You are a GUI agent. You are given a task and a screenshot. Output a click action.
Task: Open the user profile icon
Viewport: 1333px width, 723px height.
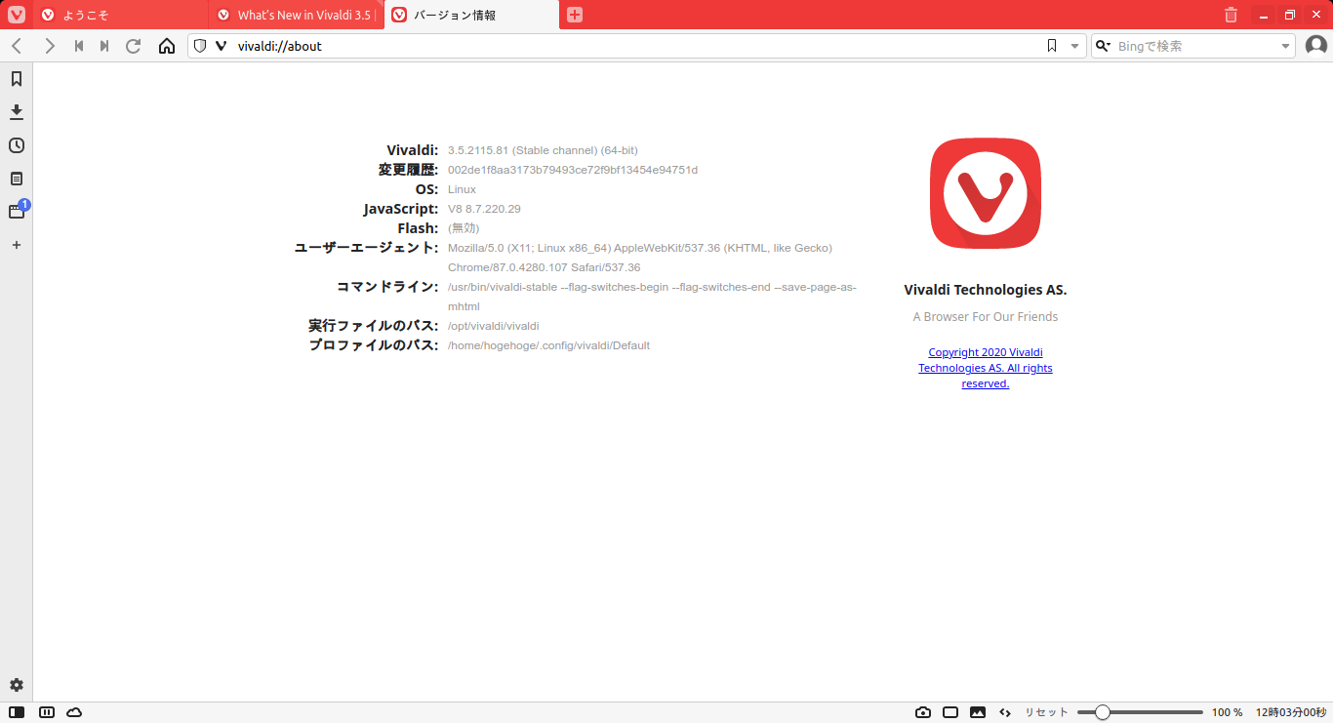(1316, 46)
